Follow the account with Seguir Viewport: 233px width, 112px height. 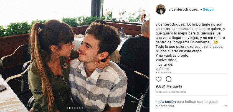(209, 9)
